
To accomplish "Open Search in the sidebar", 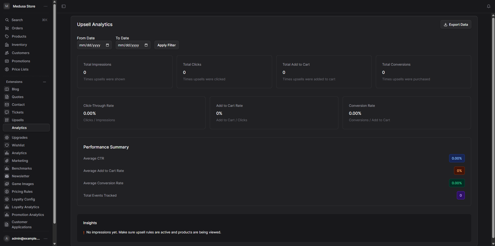I will 26,20.
